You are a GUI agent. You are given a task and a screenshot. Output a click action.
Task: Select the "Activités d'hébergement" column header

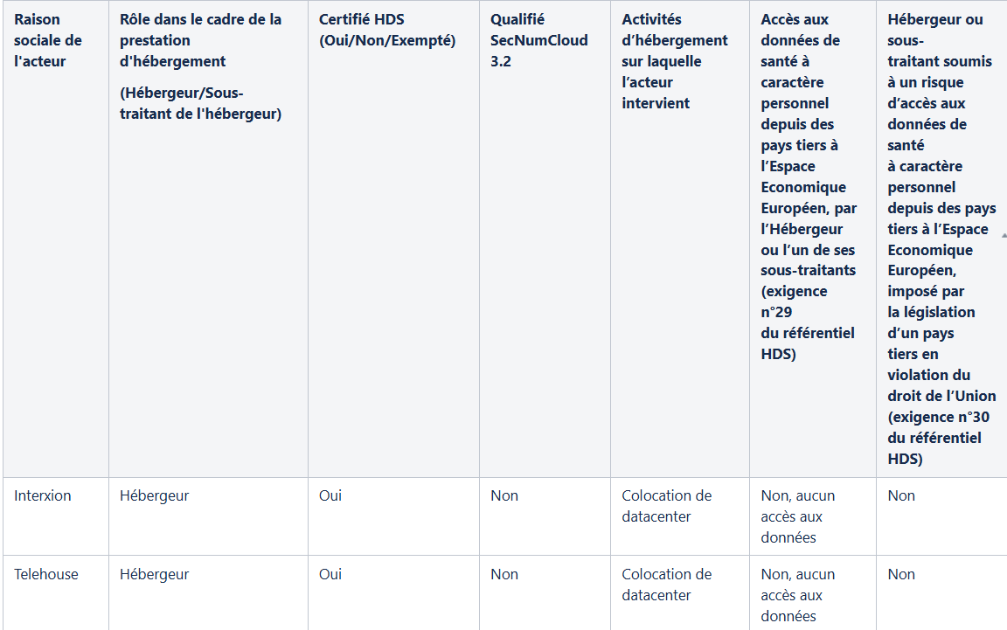[674, 62]
